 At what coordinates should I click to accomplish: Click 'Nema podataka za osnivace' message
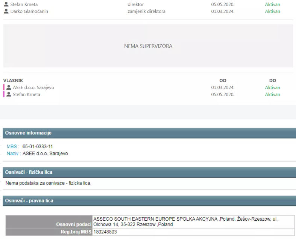pyautogui.click(x=48, y=183)
